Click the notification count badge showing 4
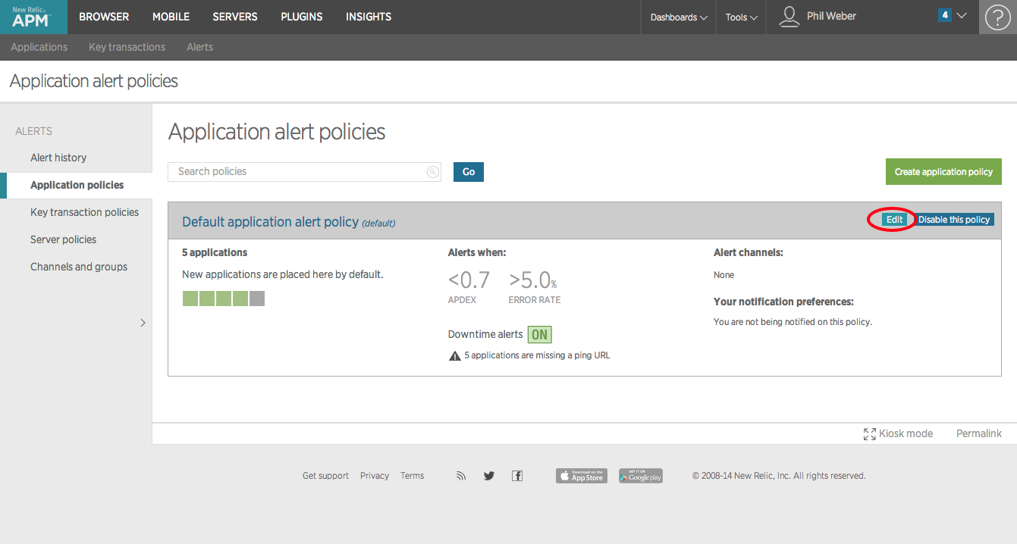Viewport: 1017px width, 544px height. pyautogui.click(x=944, y=15)
